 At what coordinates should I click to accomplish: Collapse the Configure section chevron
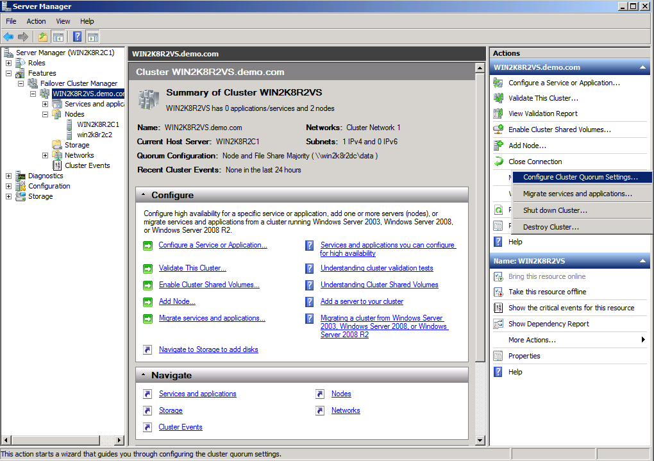pos(142,194)
